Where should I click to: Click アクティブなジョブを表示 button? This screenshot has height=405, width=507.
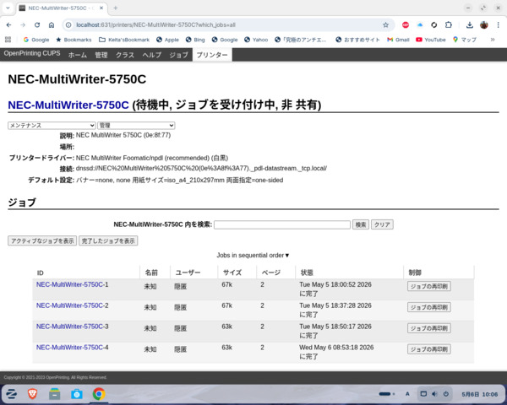point(42,240)
